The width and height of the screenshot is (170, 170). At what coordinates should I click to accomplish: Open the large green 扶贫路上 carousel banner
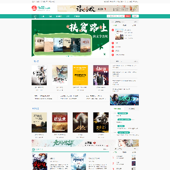click(70, 38)
